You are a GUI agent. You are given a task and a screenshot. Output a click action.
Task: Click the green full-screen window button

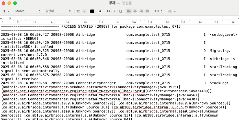tap(15, 3)
